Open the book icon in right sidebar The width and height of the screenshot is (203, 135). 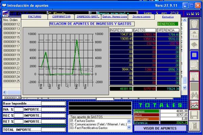click(x=194, y=44)
